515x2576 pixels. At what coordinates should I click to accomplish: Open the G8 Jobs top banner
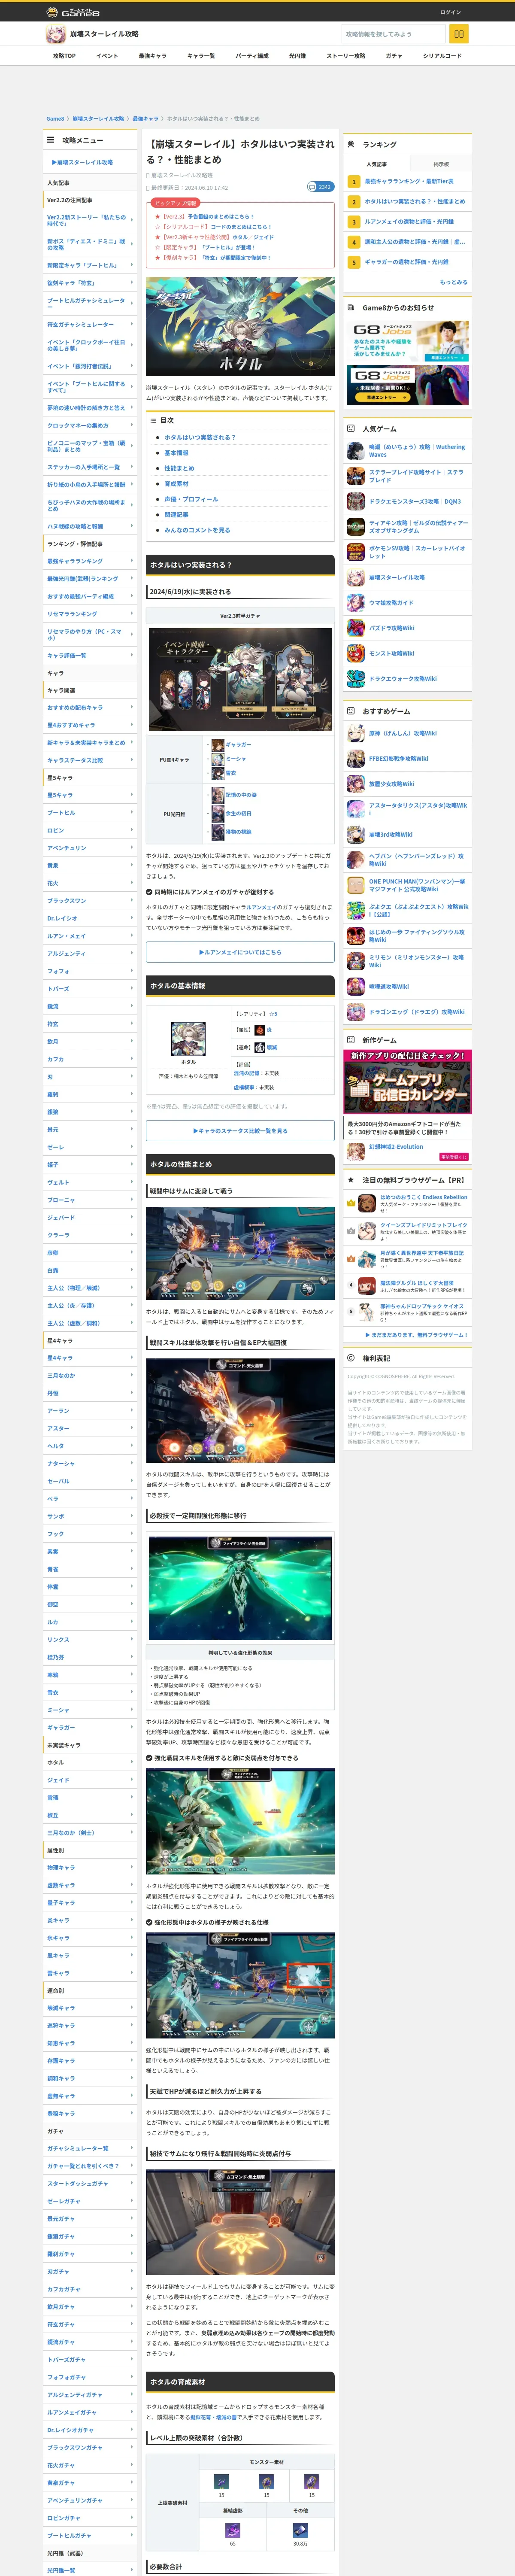408,341
